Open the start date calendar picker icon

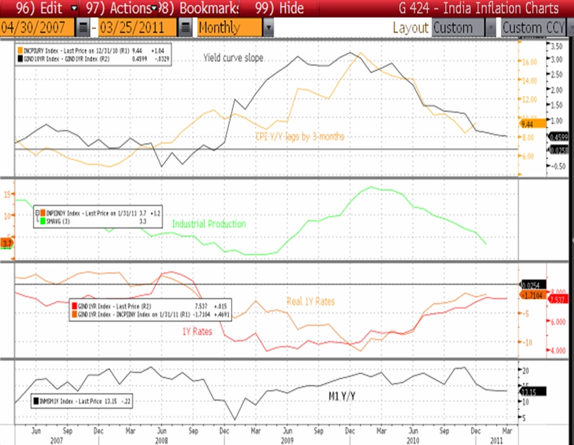pos(83,28)
